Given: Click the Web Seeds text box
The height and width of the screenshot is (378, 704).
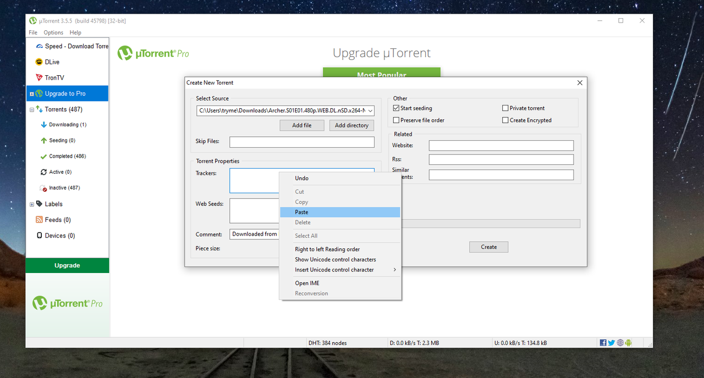Looking at the screenshot, I should [254, 211].
